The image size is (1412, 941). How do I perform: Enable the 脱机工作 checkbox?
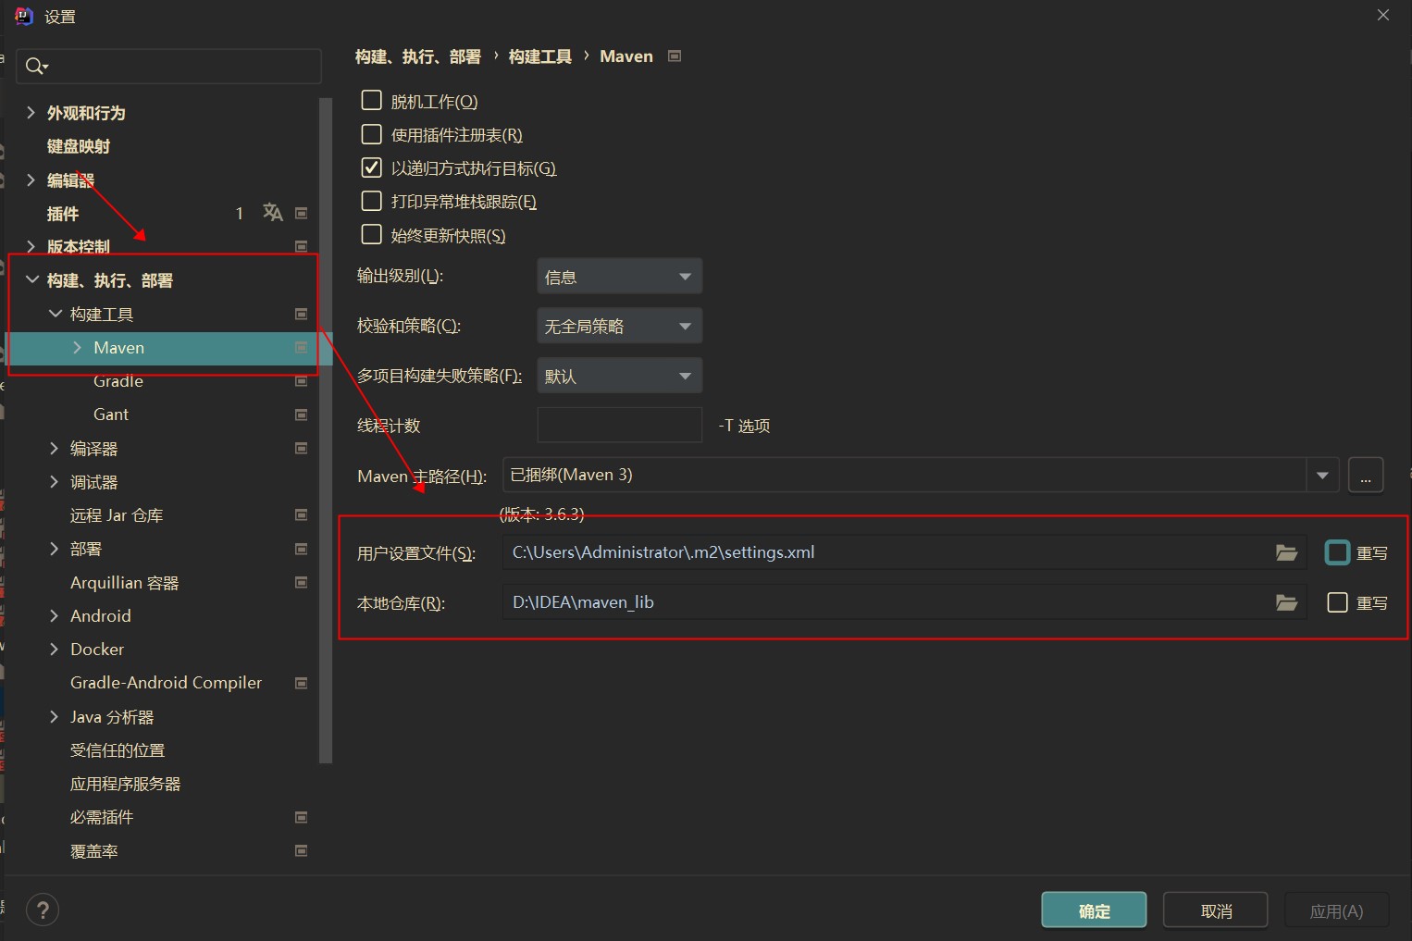pyautogui.click(x=371, y=100)
